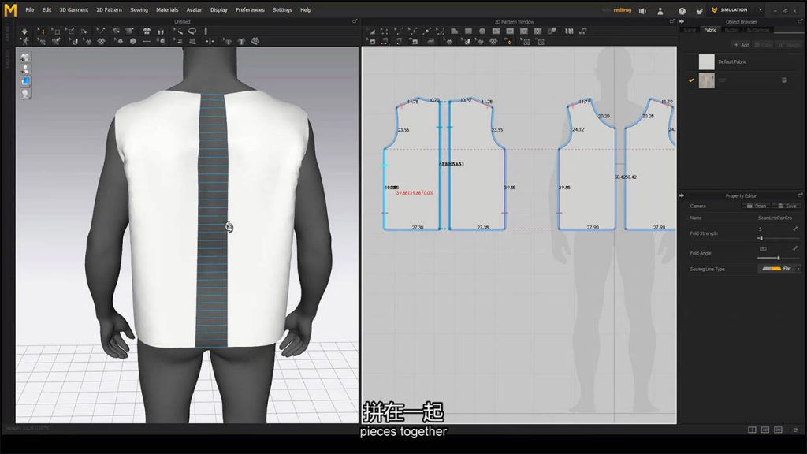Toggle the show avatar eye icon in 3D viewport

(25, 69)
